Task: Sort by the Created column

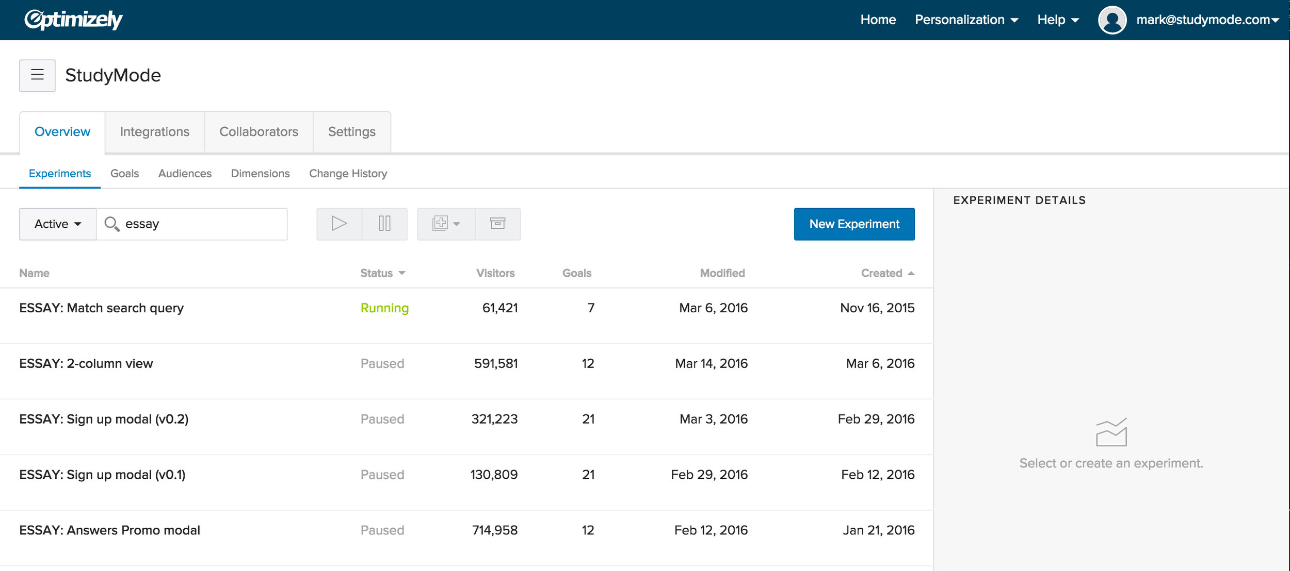Action: coord(888,273)
